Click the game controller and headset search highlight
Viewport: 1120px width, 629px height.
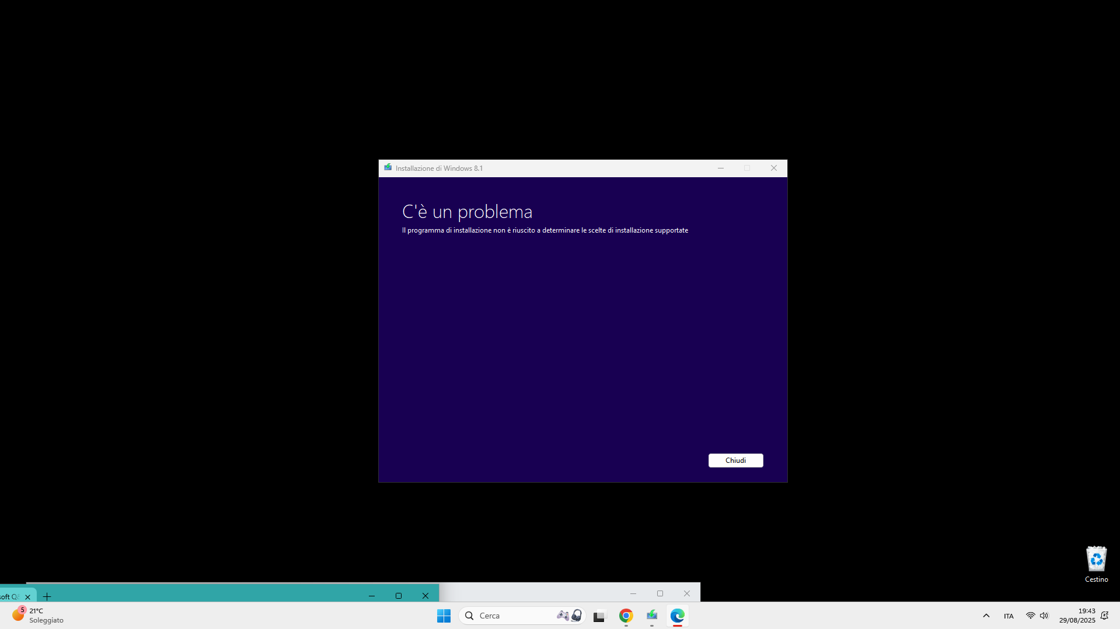click(x=570, y=616)
